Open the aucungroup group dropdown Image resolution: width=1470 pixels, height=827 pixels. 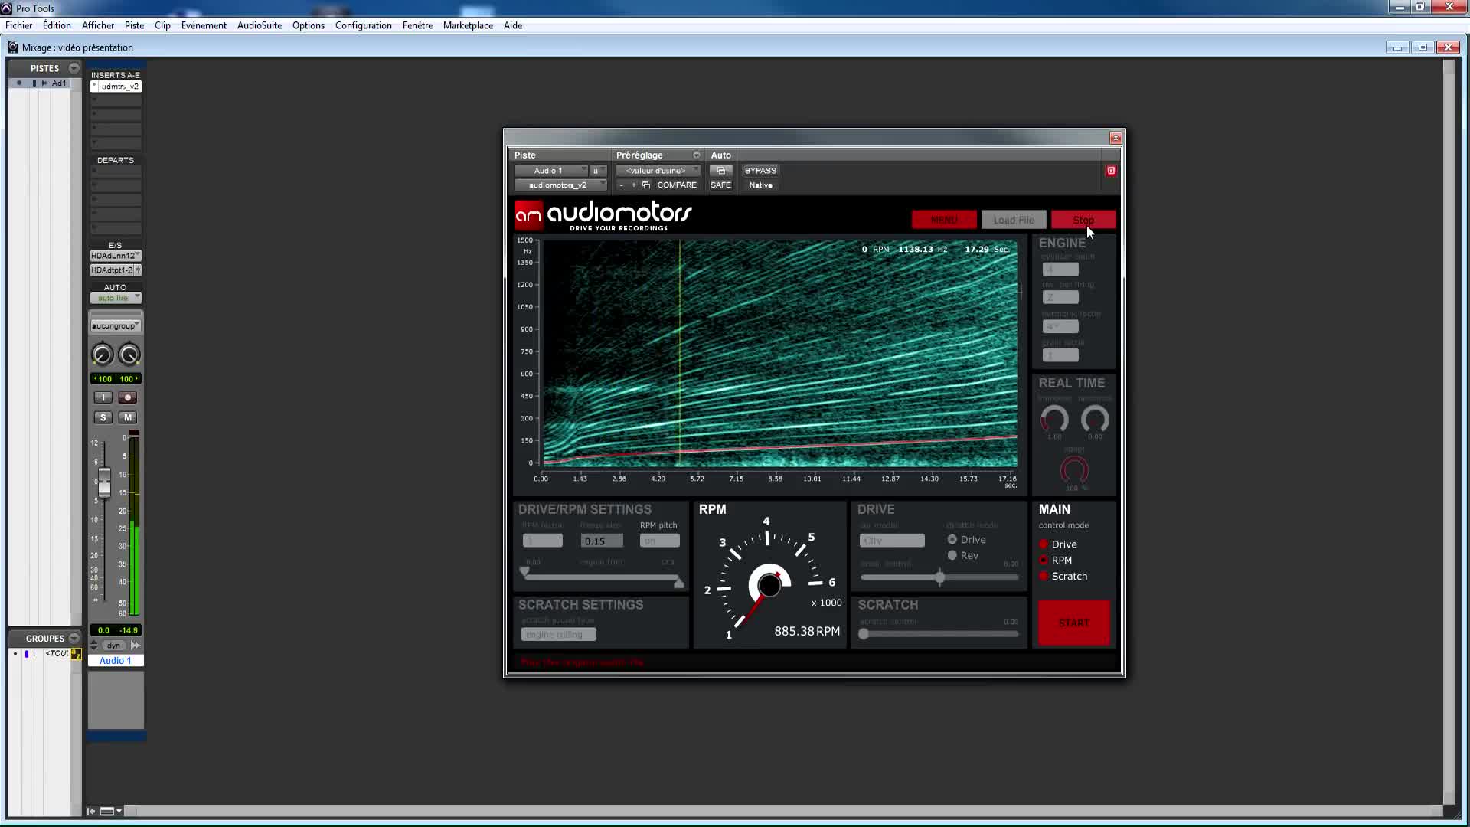(x=116, y=326)
